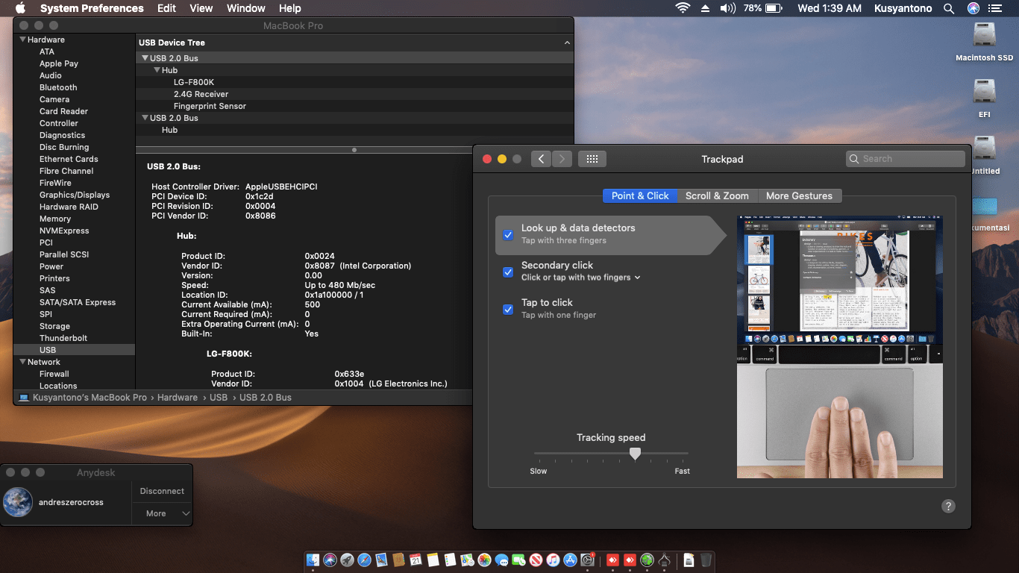Switch to the More Gestures tab

pyautogui.click(x=799, y=195)
